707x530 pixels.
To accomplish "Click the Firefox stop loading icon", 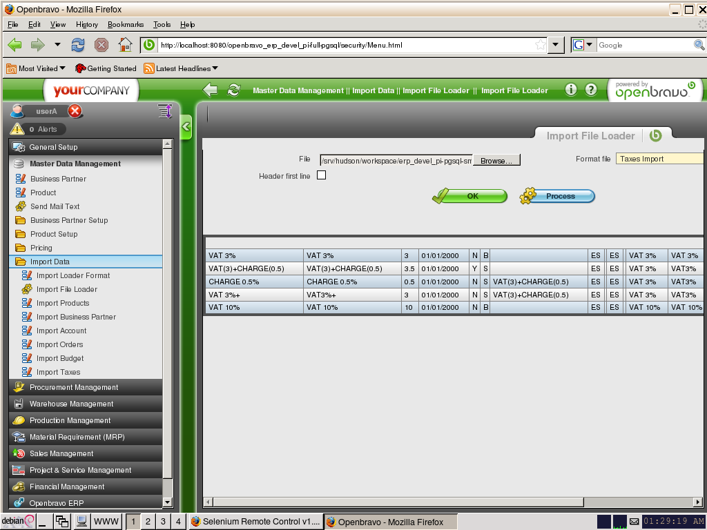I will pyautogui.click(x=101, y=45).
